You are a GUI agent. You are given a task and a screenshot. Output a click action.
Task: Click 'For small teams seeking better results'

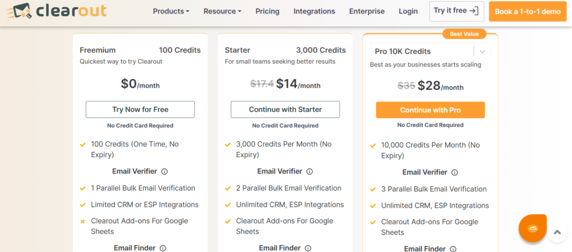pyautogui.click(x=280, y=61)
